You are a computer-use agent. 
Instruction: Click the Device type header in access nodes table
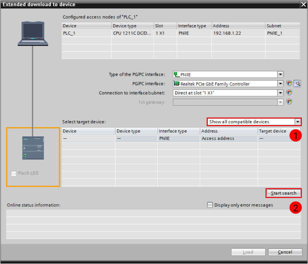(x=132, y=26)
